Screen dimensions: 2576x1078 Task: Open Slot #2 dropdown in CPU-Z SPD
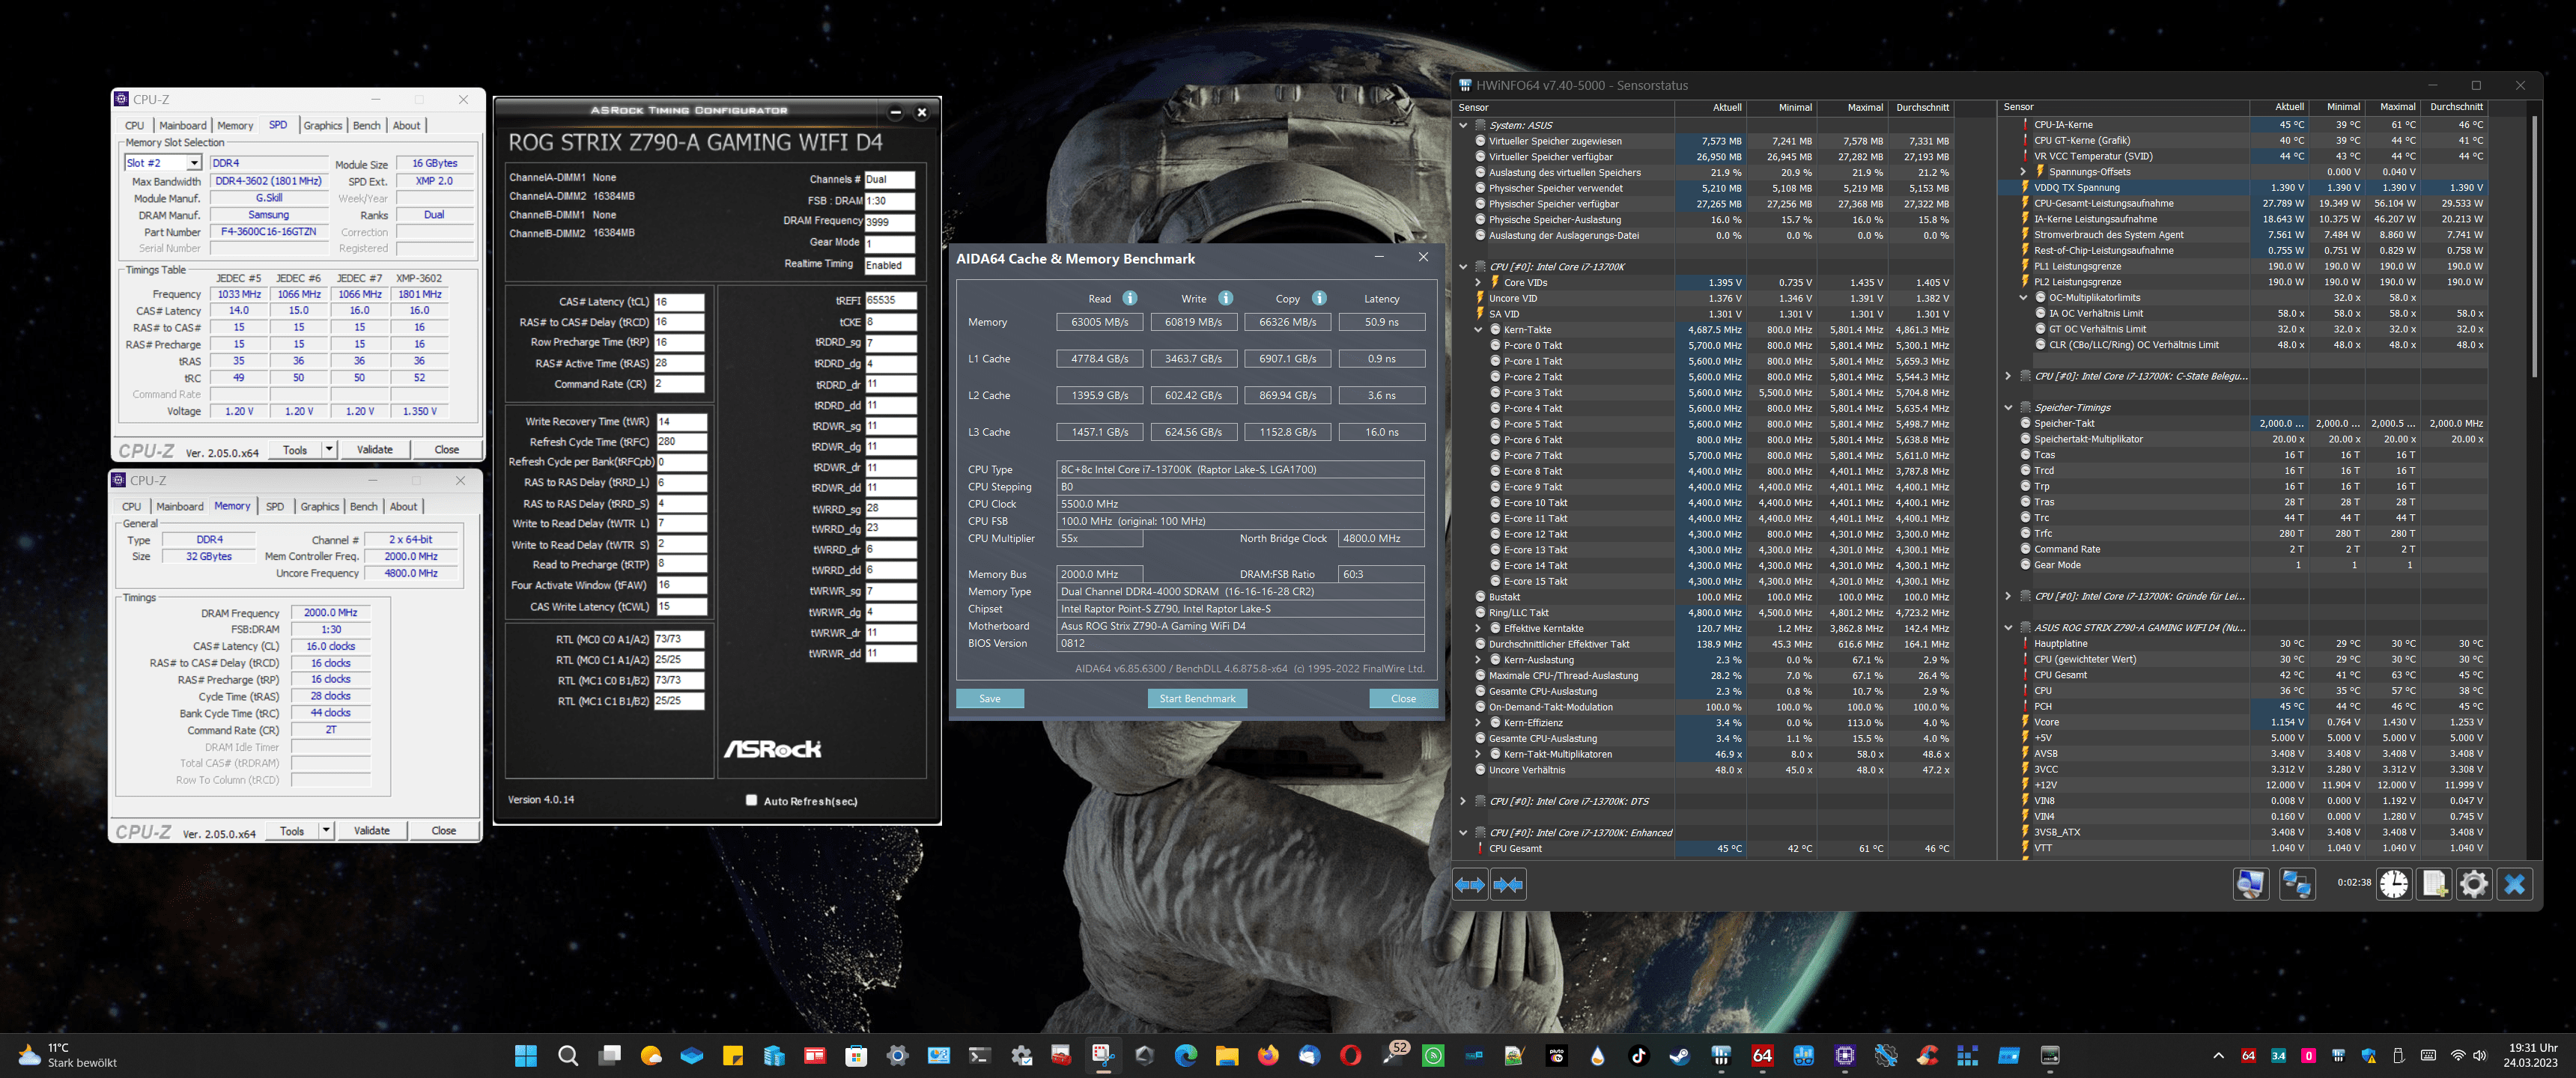[194, 163]
